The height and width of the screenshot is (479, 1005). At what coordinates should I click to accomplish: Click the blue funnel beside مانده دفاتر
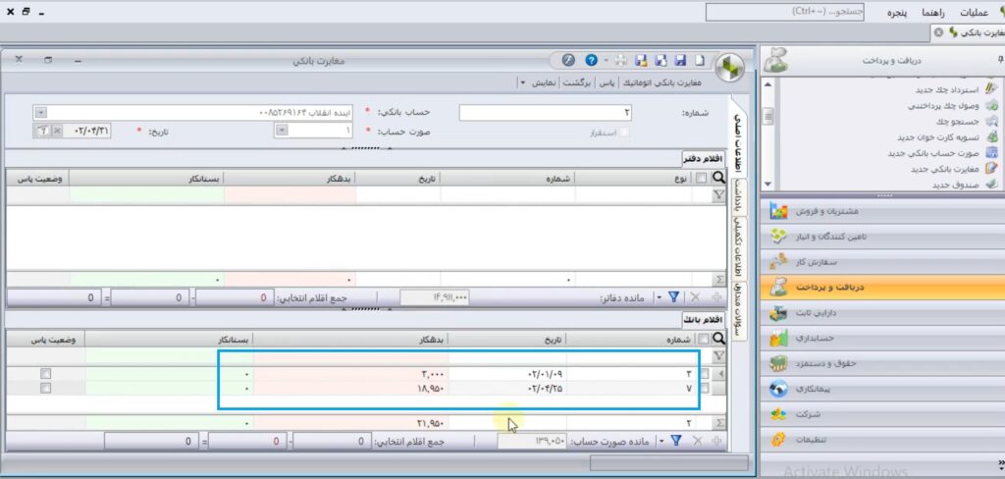tap(674, 297)
